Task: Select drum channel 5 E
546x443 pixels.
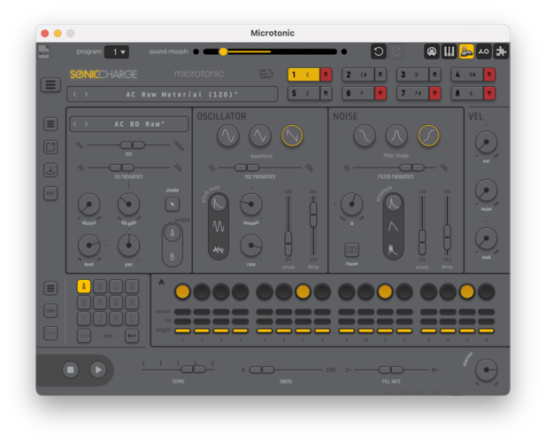Action: (x=304, y=93)
